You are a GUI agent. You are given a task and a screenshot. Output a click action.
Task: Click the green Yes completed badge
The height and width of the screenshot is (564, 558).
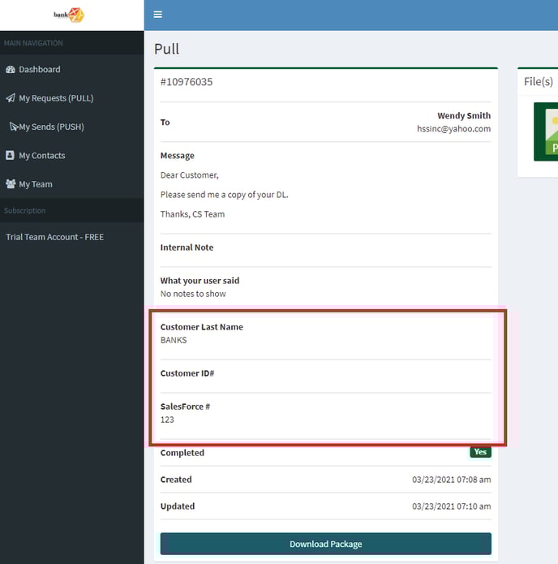[480, 453]
